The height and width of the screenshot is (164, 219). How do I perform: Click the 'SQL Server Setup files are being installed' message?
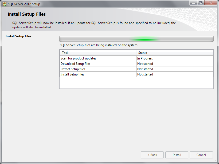[x=99, y=45]
